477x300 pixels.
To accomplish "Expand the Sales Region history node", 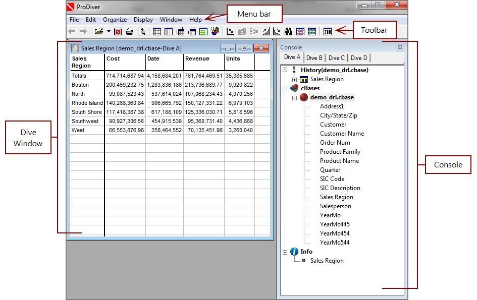I will click(x=295, y=80).
